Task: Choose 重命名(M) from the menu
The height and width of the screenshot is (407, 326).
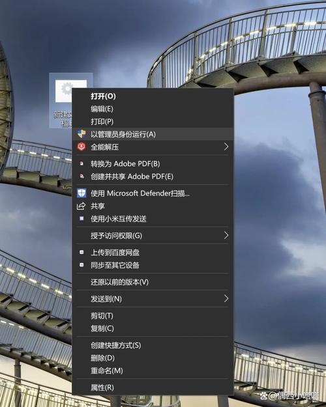Action: (x=153, y=371)
